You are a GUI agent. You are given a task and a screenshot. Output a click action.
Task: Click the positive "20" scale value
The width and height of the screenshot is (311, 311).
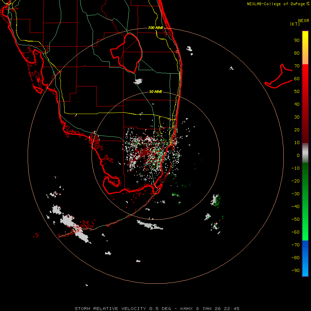[x=297, y=130]
